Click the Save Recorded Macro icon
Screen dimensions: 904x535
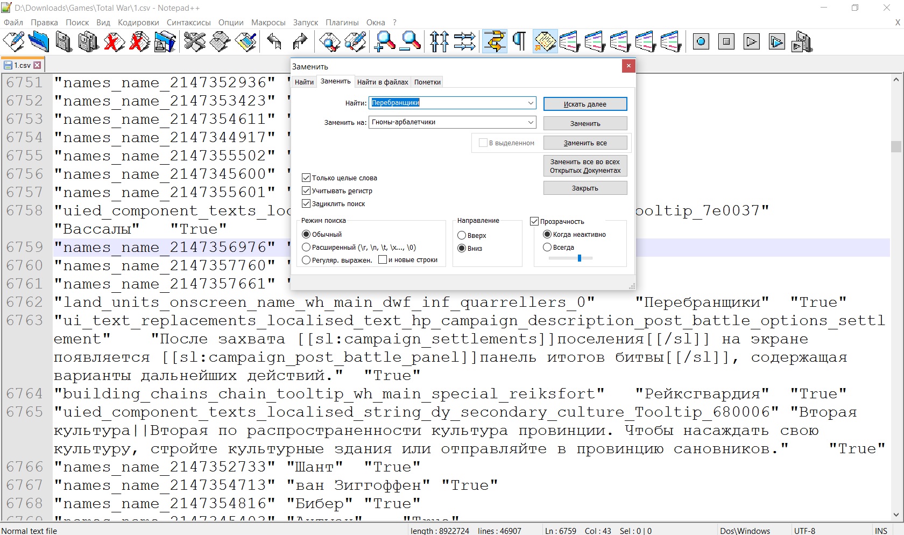[x=802, y=41]
